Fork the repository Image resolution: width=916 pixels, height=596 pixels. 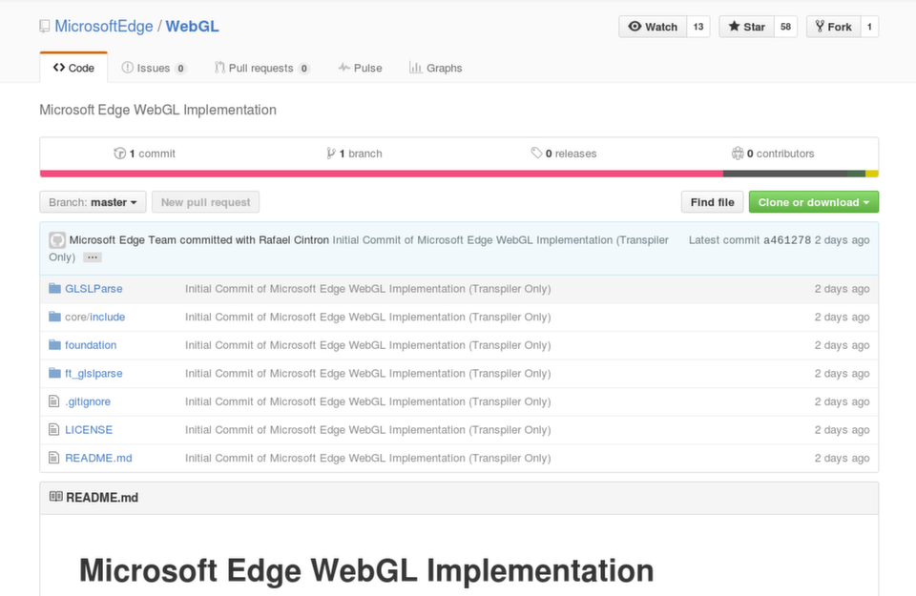pyautogui.click(x=834, y=27)
